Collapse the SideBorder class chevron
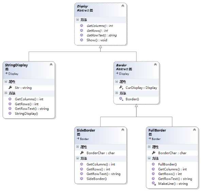This screenshot has width=201, height=191. point(123,130)
